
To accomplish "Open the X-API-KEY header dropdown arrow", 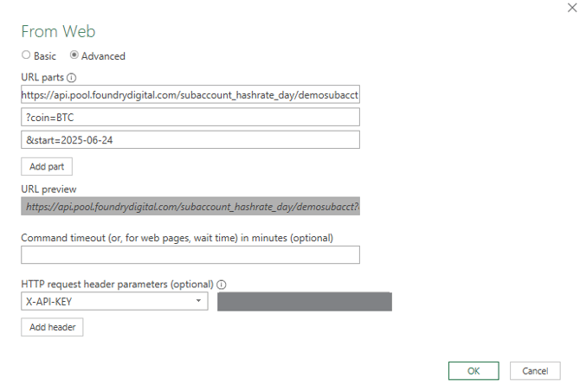I will pyautogui.click(x=198, y=301).
